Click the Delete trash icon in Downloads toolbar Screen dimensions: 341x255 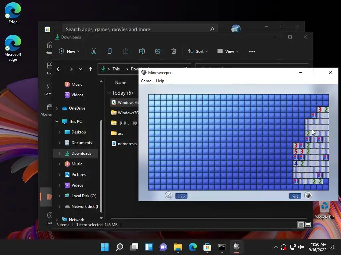(x=173, y=51)
